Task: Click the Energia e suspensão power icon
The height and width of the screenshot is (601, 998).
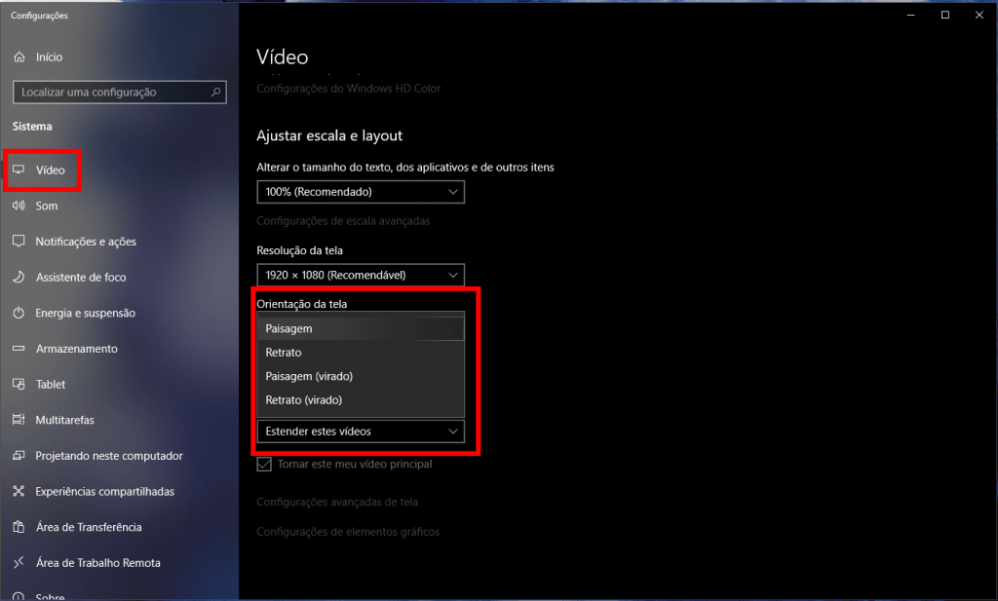Action: click(x=19, y=313)
